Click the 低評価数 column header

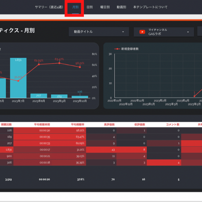pyautogui.click(x=140, y=125)
